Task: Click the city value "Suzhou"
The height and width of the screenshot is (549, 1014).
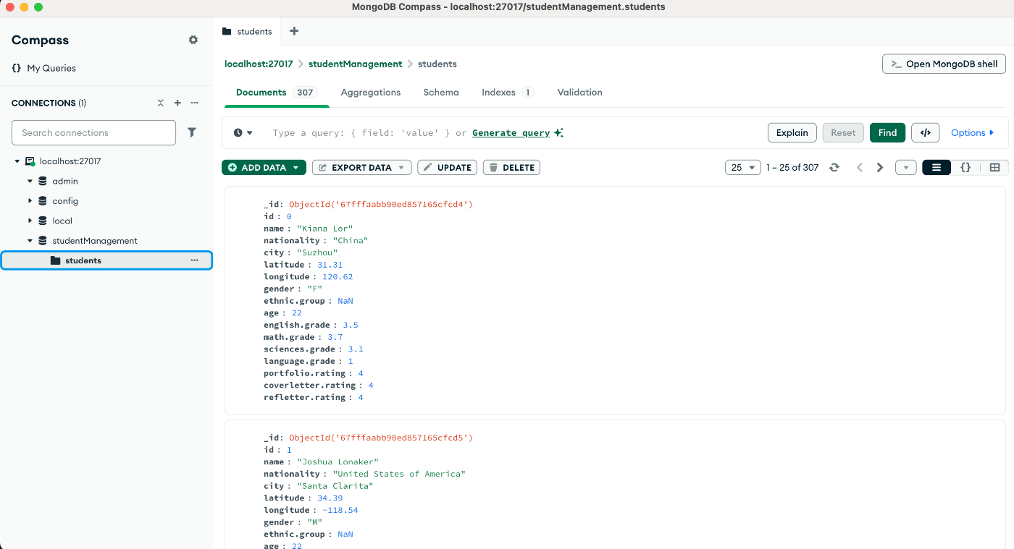Action: (317, 252)
